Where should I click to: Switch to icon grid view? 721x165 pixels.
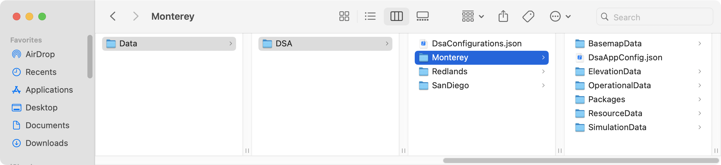344,16
